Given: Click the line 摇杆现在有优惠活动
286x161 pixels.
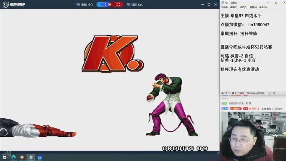Looking at the screenshot, I should [240, 69].
